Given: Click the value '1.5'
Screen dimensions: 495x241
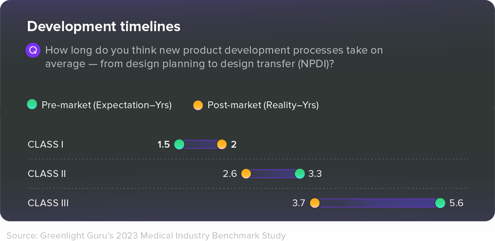Looking at the screenshot, I should click(163, 145).
